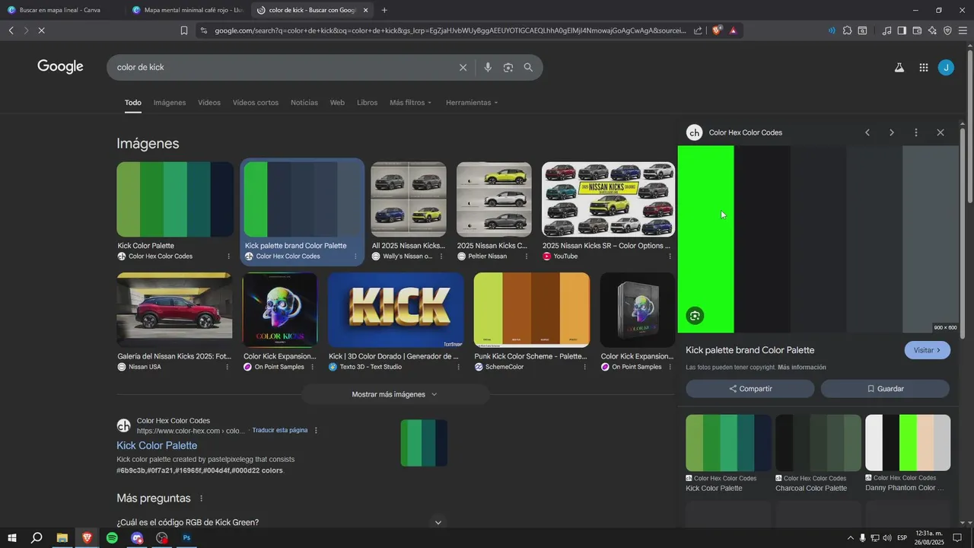
Task: Click the Compartir button
Action: pyautogui.click(x=750, y=389)
